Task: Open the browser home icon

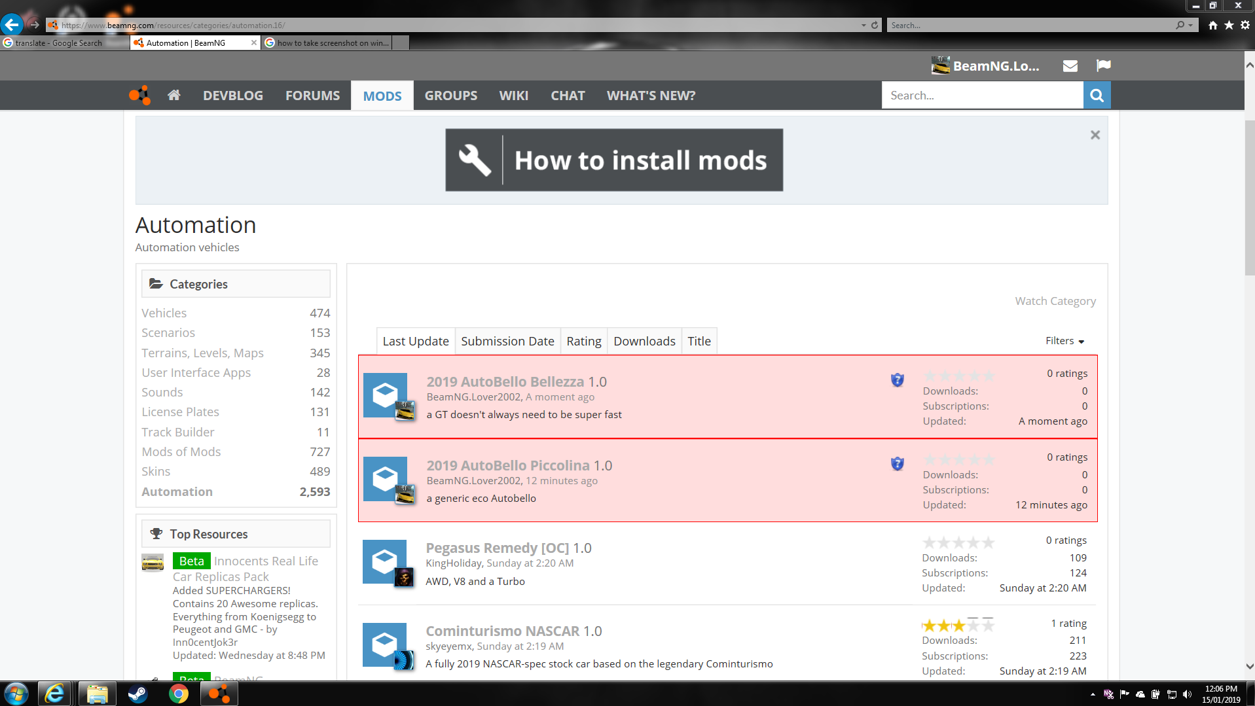Action: click(1212, 25)
